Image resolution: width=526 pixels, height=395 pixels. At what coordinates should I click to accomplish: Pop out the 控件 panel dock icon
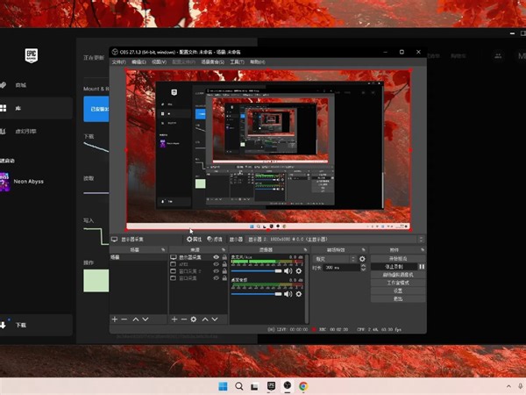pyautogui.click(x=422, y=250)
